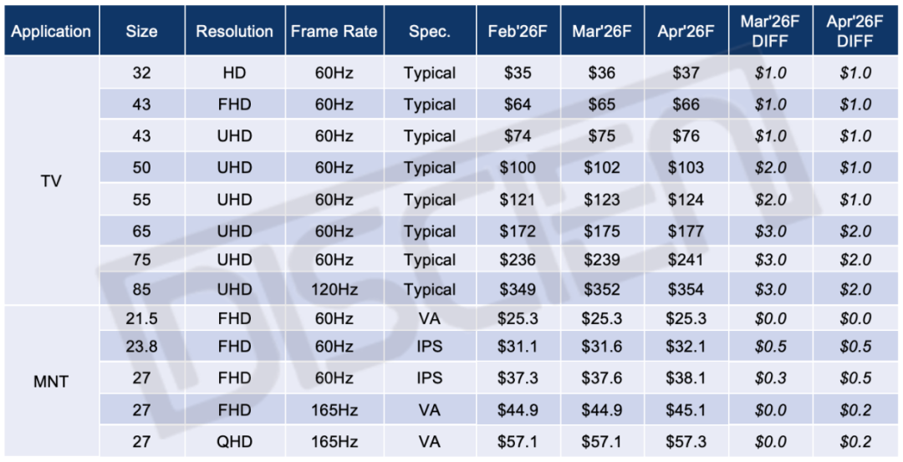The image size is (903, 462).
Task: Select the $100 price cell
Action: coord(518,168)
